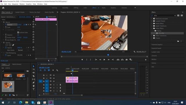
Task: Select the Hand tool
Action: [34, 86]
